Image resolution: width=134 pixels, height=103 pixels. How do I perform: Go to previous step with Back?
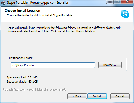pyautogui.click(x=77, y=96)
